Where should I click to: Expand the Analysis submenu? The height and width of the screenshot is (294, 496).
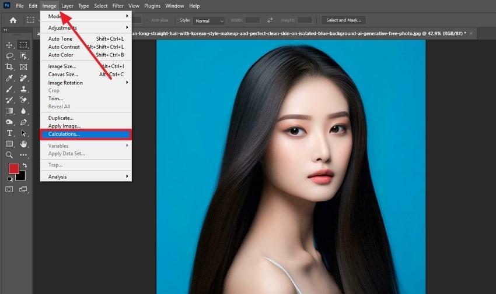tap(86, 176)
